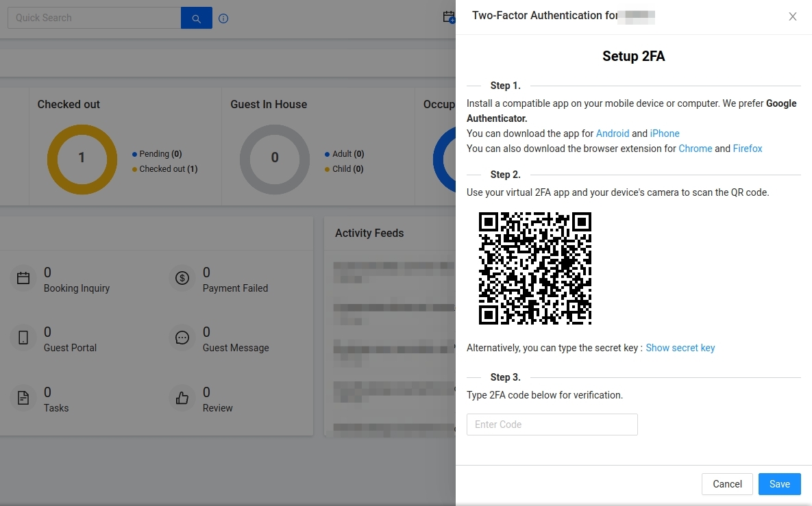Click the Tasks label
Screen dimensions: 812x506
(56, 407)
